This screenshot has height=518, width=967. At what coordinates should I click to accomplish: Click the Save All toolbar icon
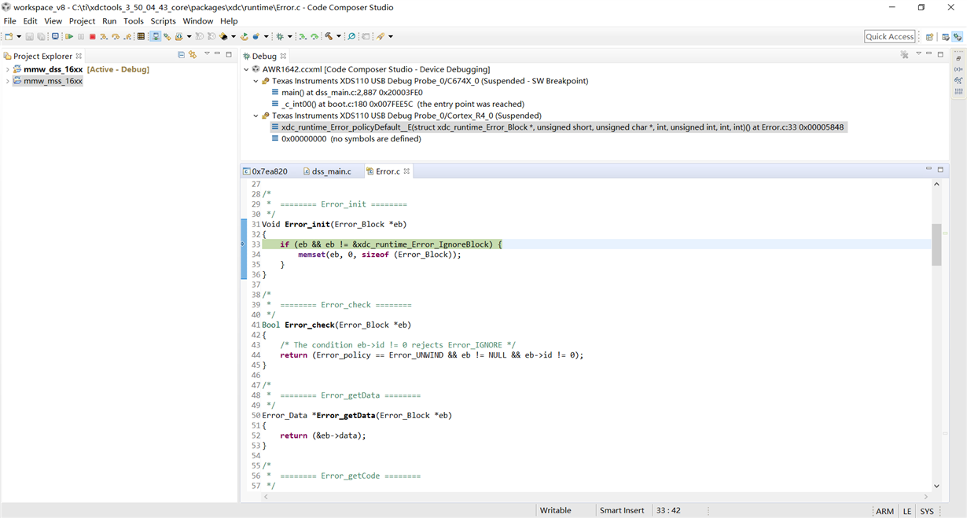pyautogui.click(x=40, y=36)
